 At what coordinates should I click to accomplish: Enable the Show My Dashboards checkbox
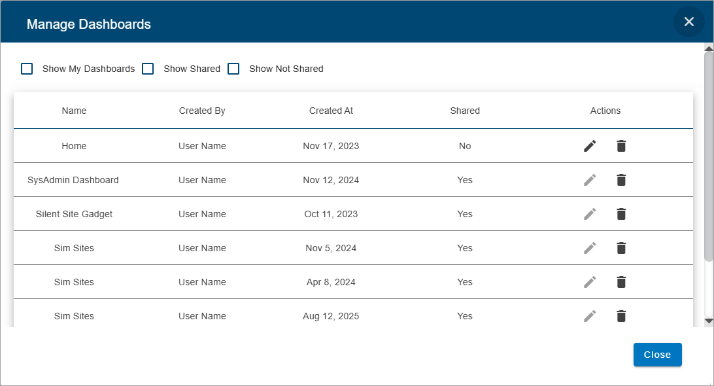point(27,69)
